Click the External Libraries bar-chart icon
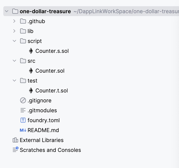 pos(15,140)
